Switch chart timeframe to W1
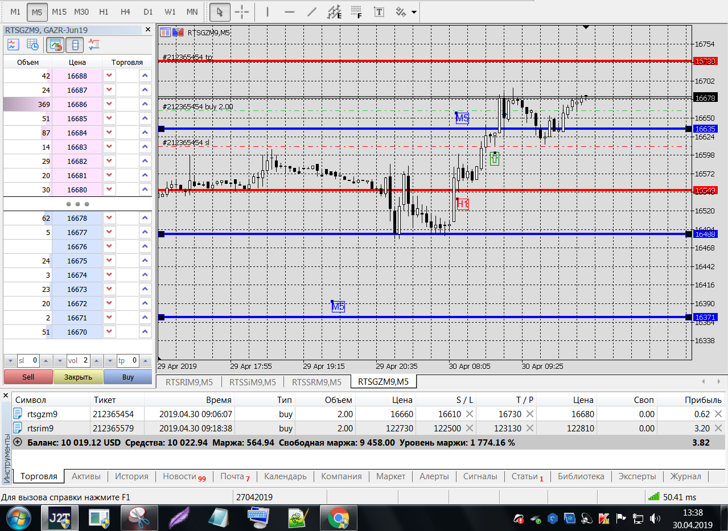Screen dimensions: 728x531 click(x=170, y=11)
